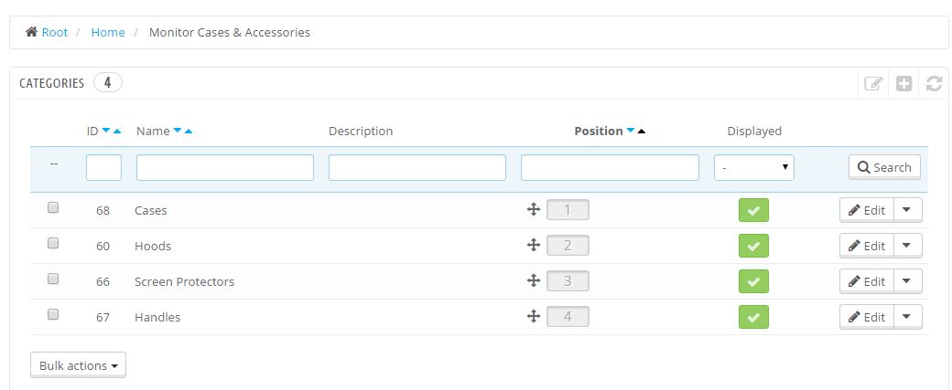Click the edit pencil icon in Categories header
Viewport: 952px width, 390px height.
tap(873, 83)
